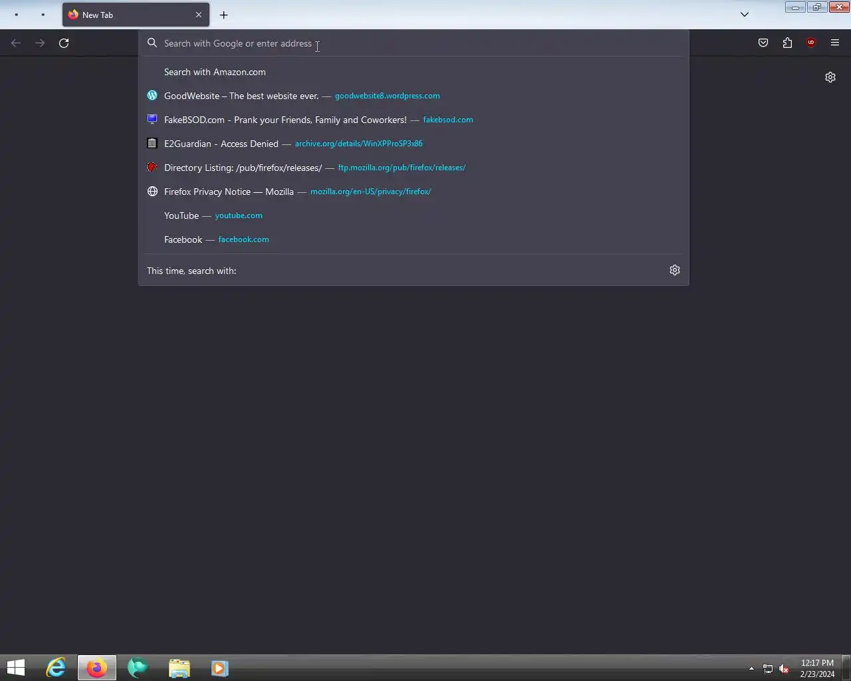
Task: Open the media player taskbar icon
Action: click(220, 668)
